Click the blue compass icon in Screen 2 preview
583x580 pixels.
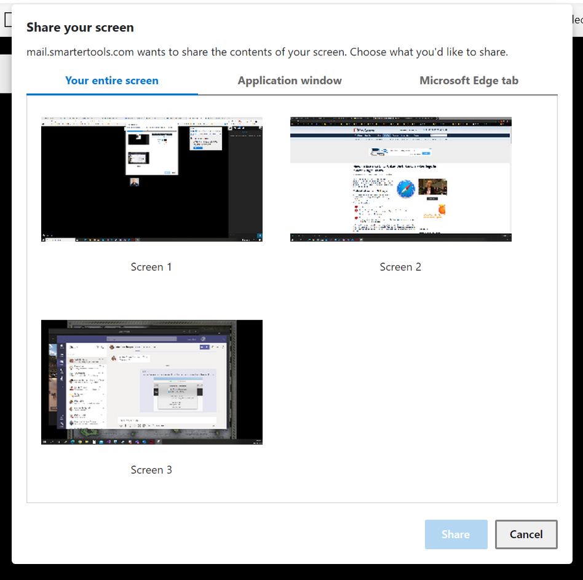tap(405, 188)
